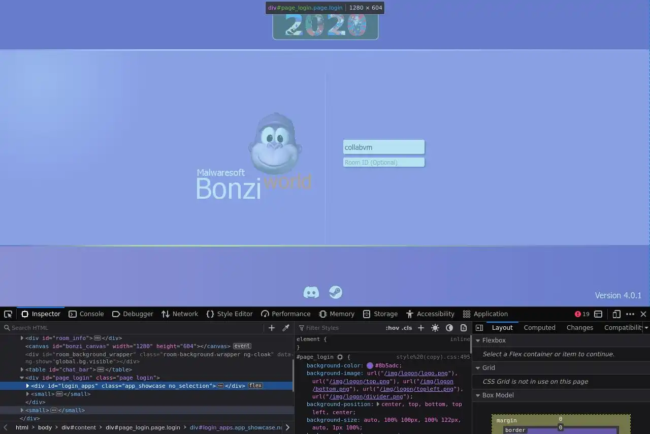Open the Discord link icon on page
650x434 pixels.
(311, 292)
